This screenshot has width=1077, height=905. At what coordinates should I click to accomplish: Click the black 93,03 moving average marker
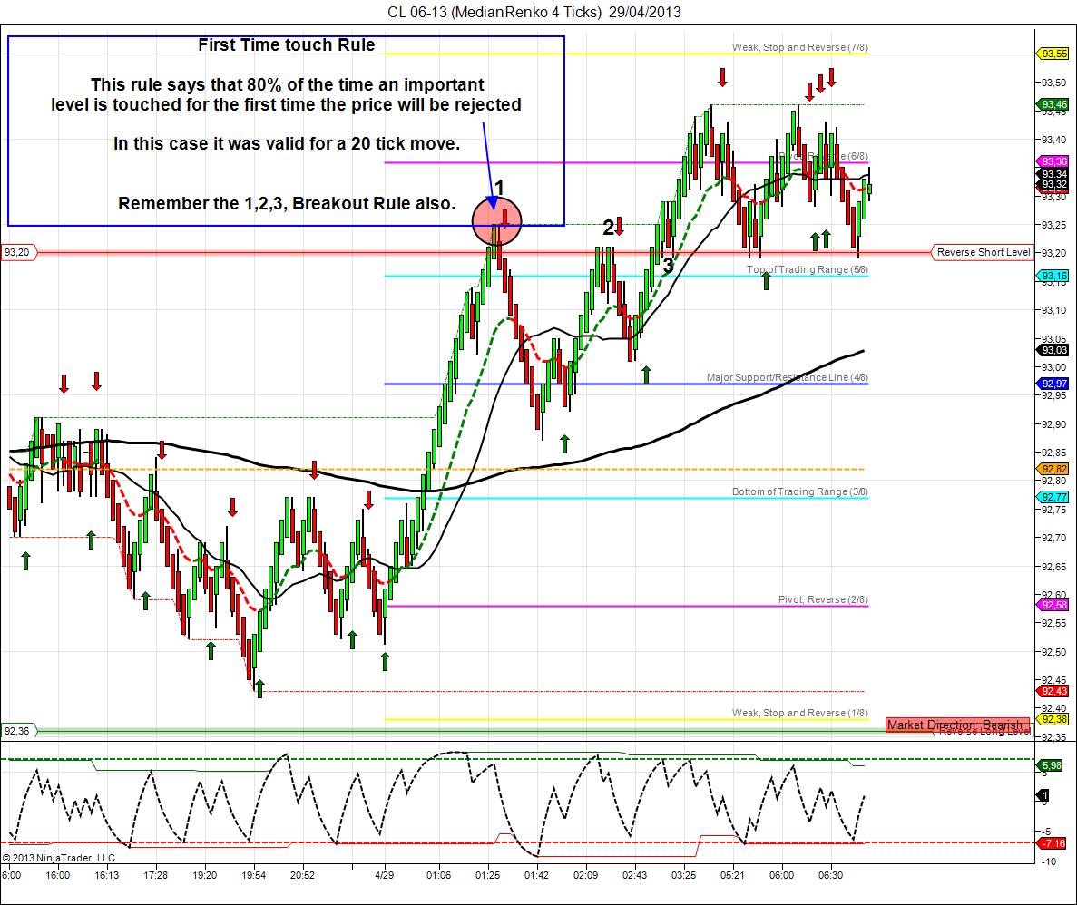pyautogui.click(x=1053, y=350)
